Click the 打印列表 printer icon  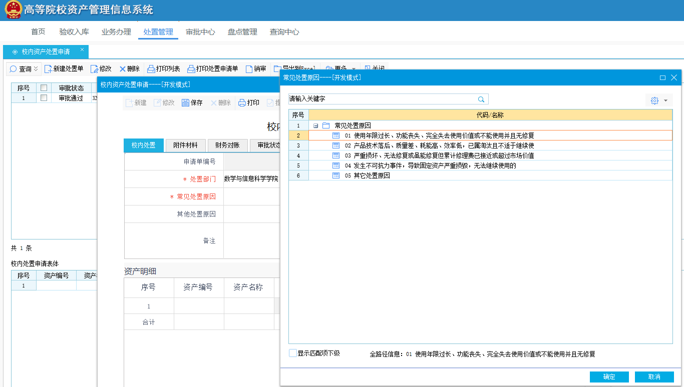click(151, 69)
